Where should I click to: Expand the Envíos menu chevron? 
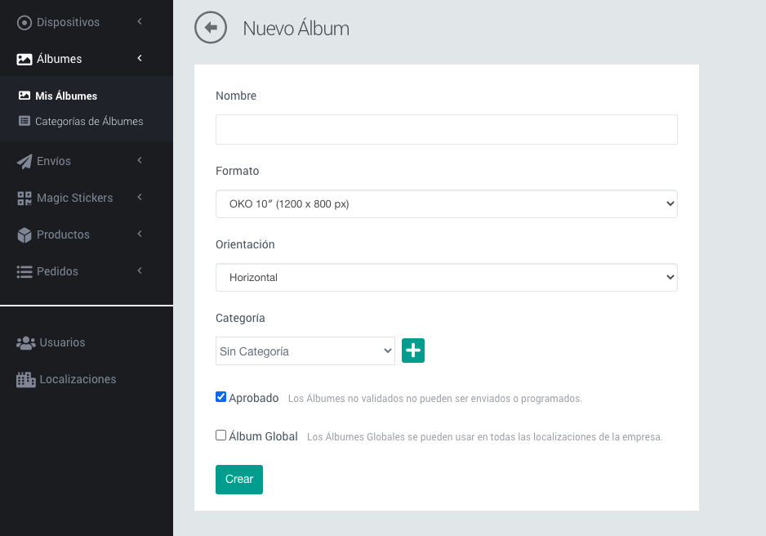click(x=140, y=160)
